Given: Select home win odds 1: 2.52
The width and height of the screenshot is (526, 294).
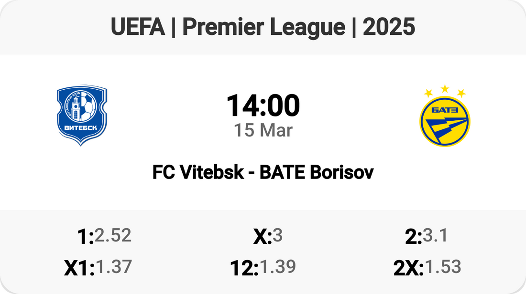Looking at the screenshot, I should tap(104, 236).
